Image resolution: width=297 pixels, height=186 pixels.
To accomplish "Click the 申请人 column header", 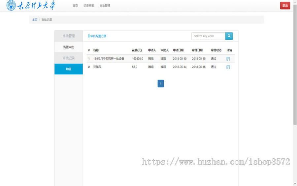I will click(152, 50).
